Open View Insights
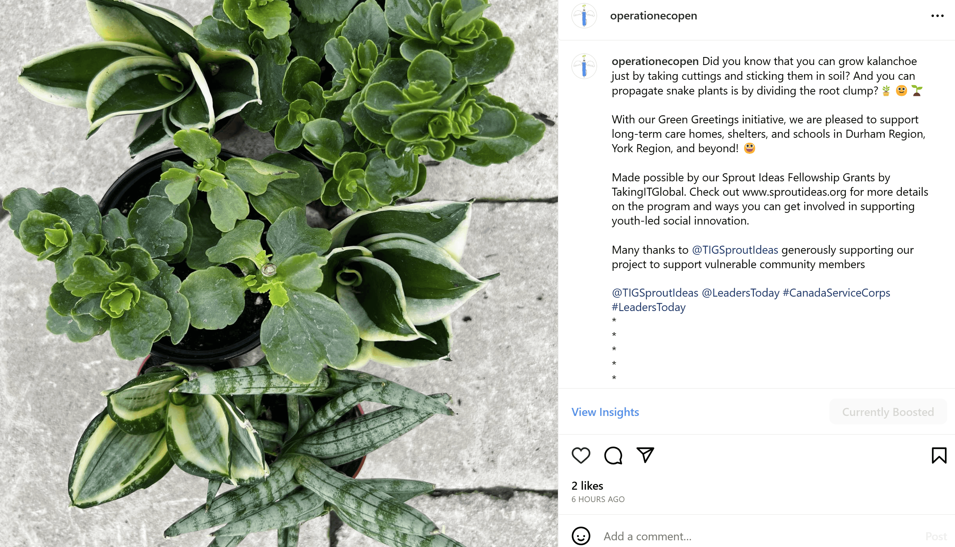Viewport: 955px width, 547px height. tap(605, 412)
